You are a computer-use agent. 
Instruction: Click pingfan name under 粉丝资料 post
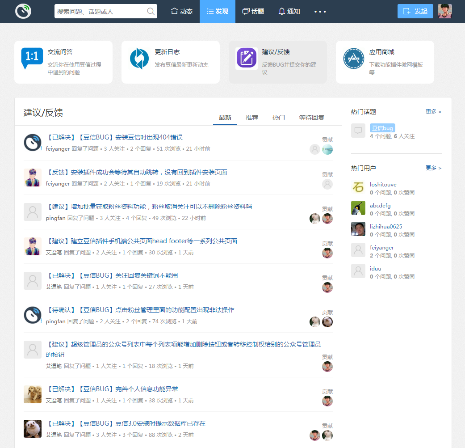(x=55, y=218)
